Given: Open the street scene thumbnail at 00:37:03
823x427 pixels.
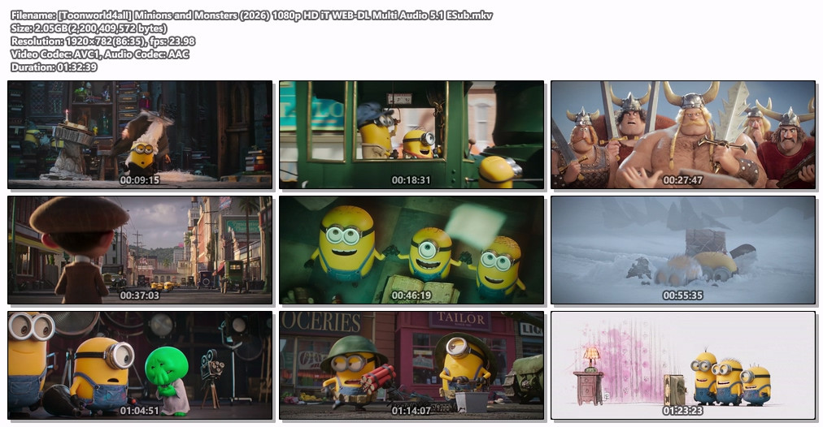Looking at the screenshot, I should coord(140,251).
